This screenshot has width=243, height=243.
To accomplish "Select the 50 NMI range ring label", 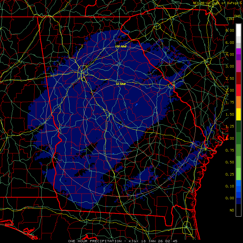I will pos(121,84).
